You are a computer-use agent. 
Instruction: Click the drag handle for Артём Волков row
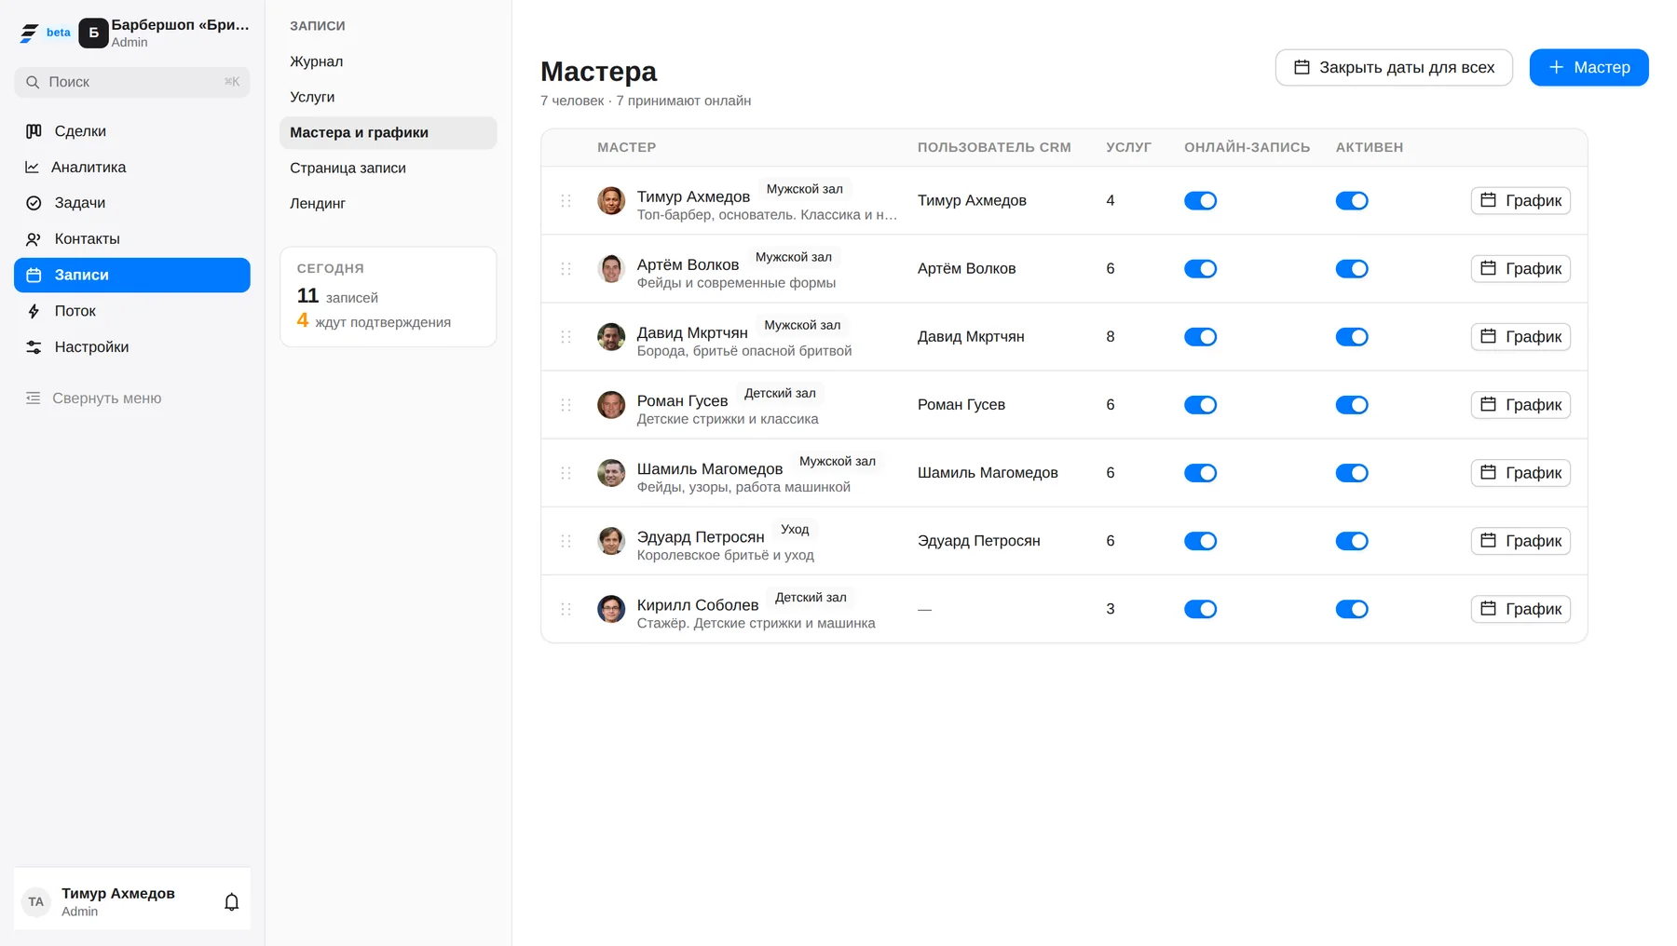coord(566,268)
